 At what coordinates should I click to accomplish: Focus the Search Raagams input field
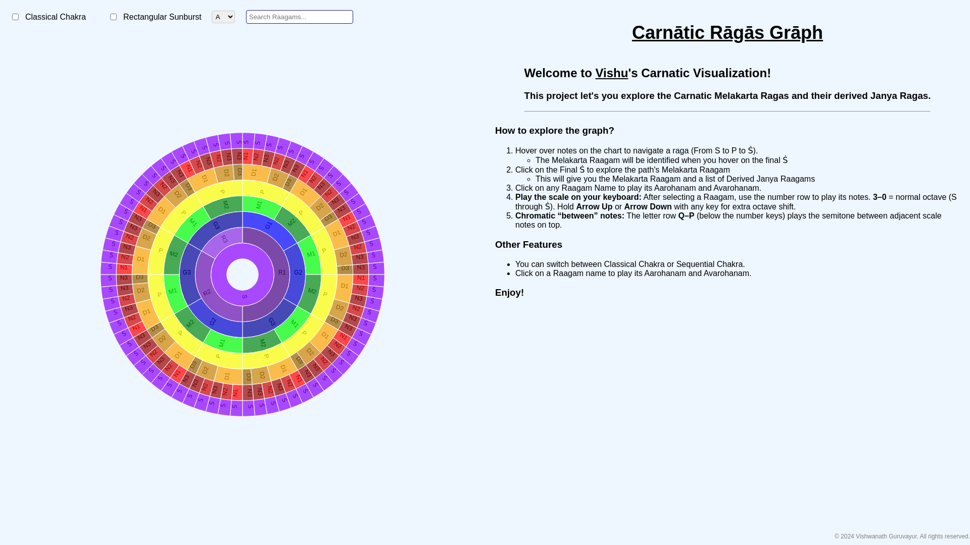[x=299, y=17]
